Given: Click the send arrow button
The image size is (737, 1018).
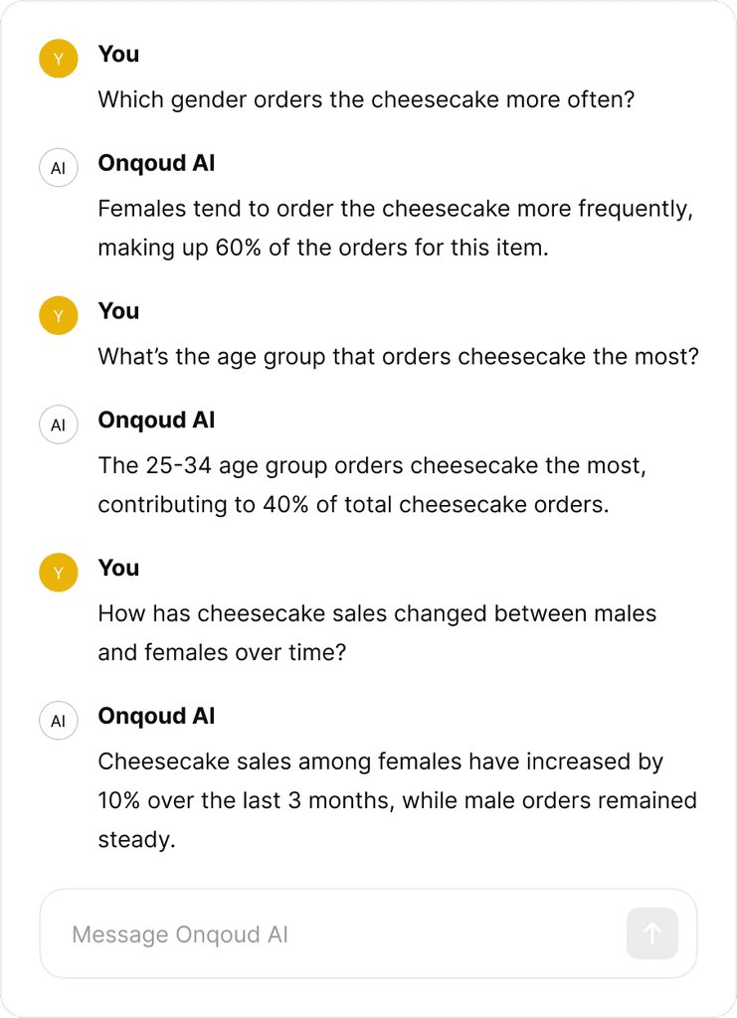Looking at the screenshot, I should pos(651,933).
